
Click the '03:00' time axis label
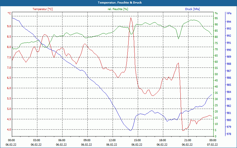[x=36, y=140]
